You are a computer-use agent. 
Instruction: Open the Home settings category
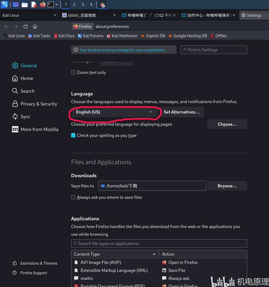point(23,78)
